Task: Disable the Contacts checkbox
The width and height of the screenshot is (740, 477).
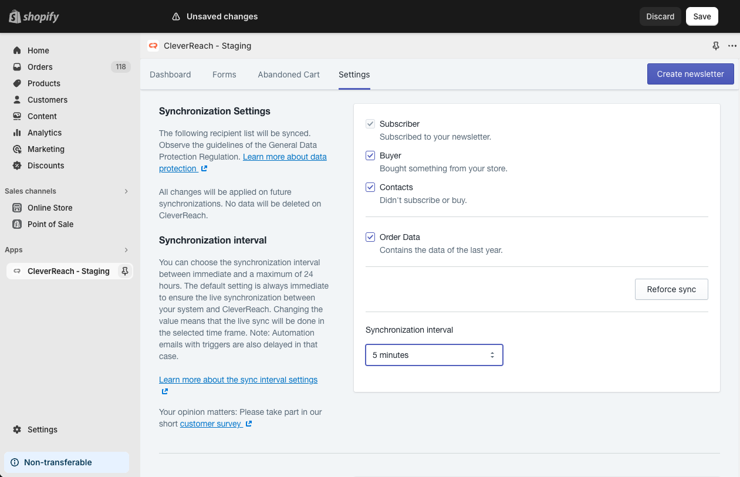Action: click(370, 187)
